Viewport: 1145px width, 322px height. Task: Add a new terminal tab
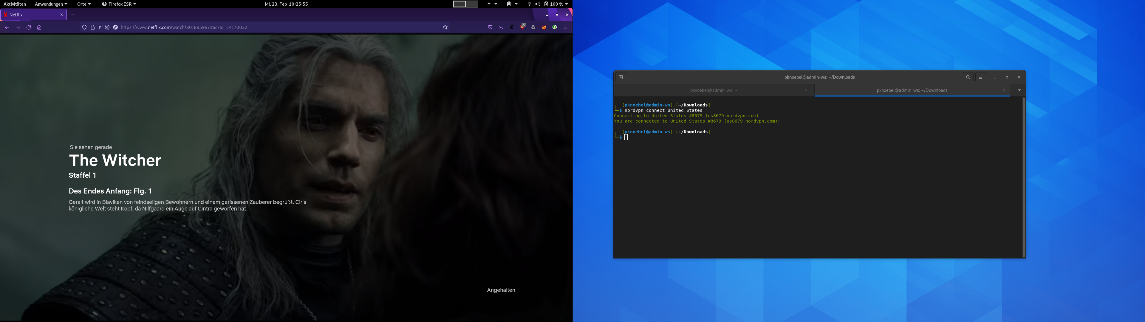coord(621,78)
